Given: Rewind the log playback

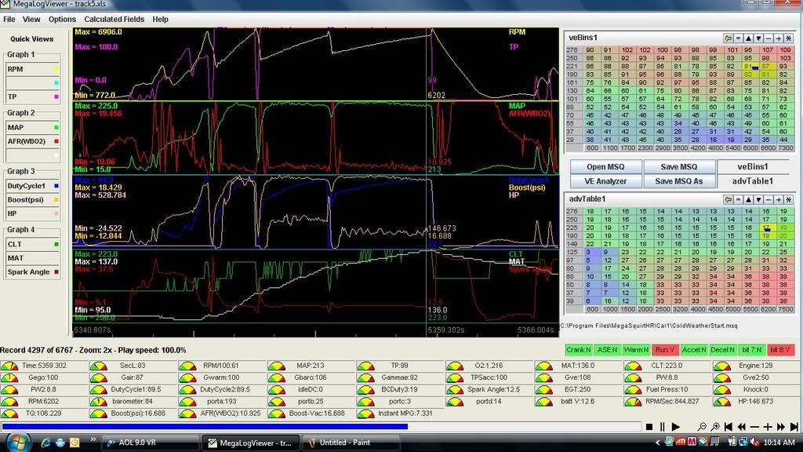Looking at the screenshot, I should click(742, 426).
